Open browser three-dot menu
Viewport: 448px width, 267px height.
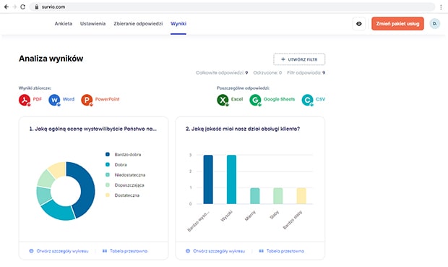[441, 7]
